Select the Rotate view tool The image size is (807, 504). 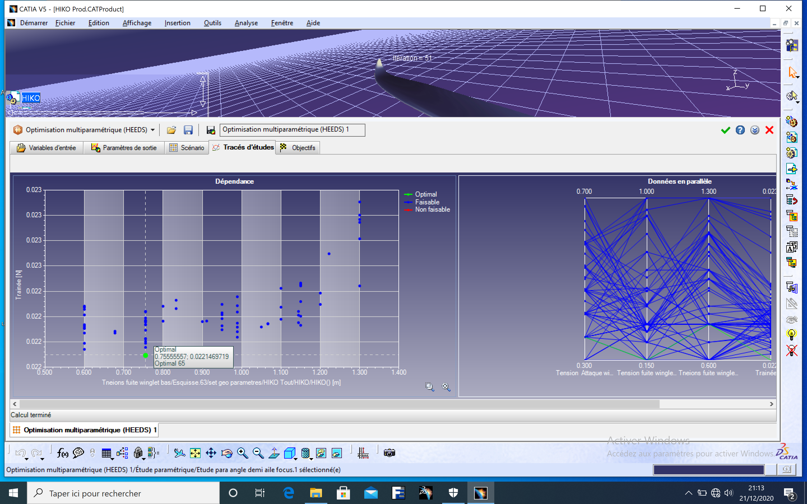coord(227,453)
